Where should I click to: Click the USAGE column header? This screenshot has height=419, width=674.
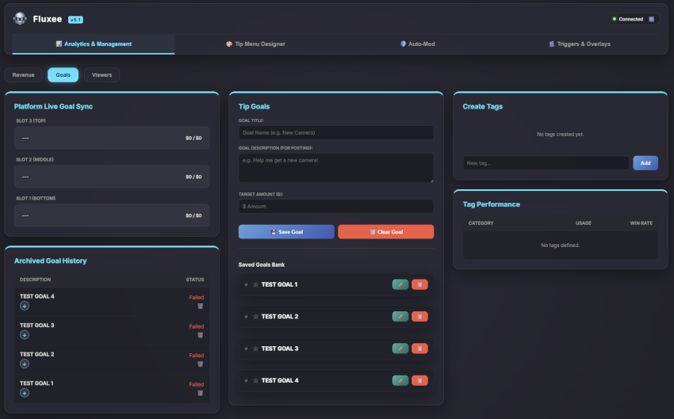click(584, 223)
